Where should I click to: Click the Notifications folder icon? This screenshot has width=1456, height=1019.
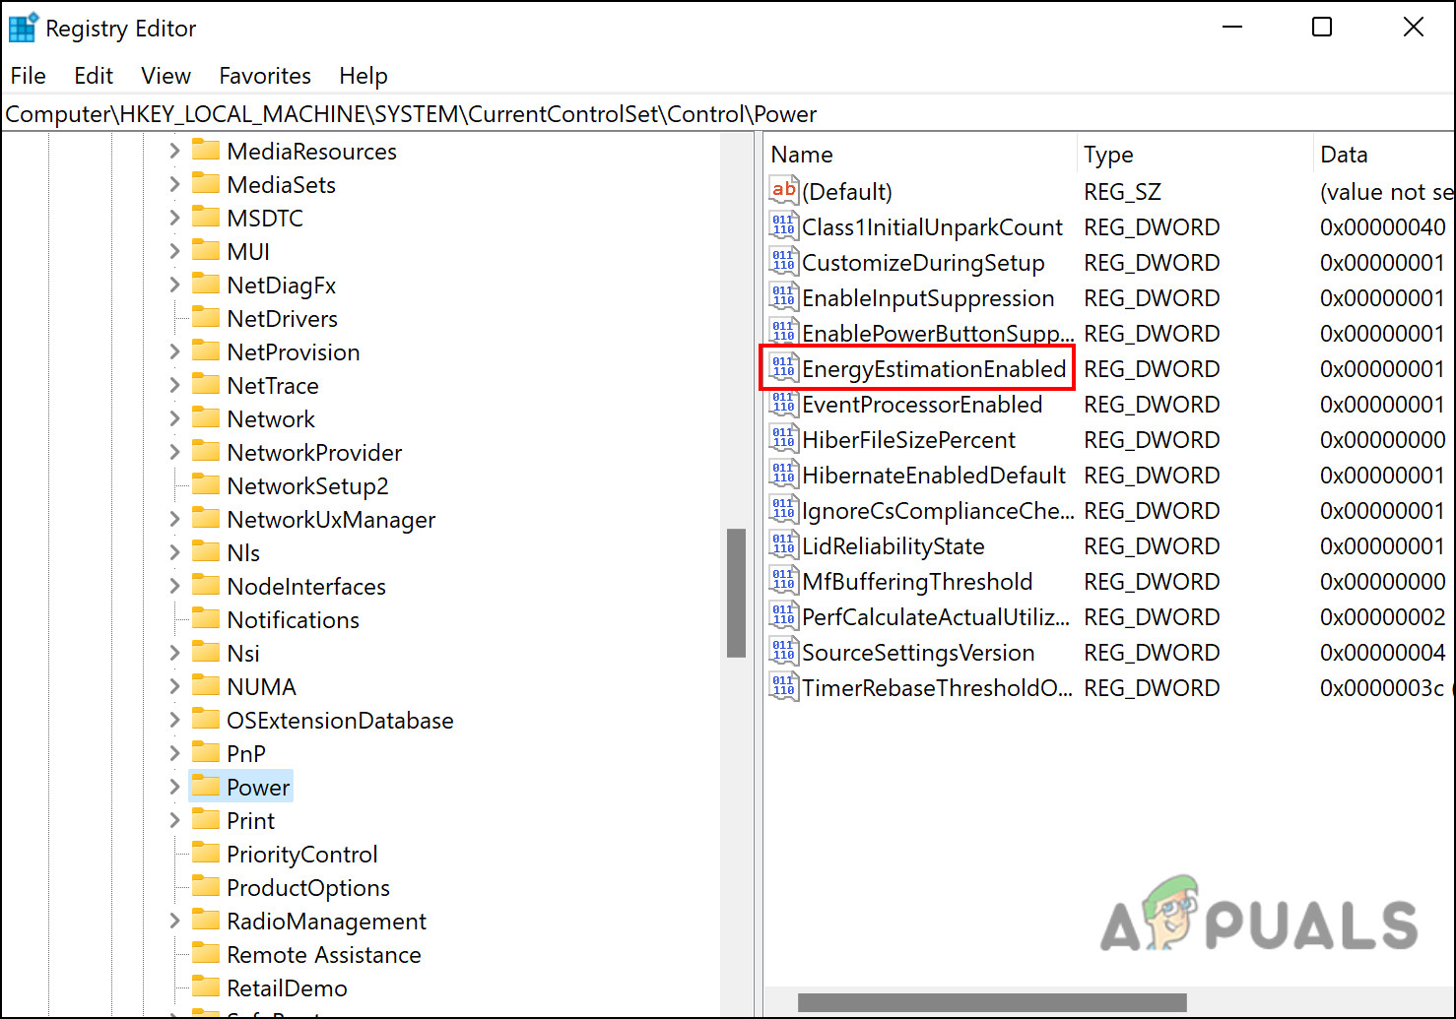pos(206,618)
